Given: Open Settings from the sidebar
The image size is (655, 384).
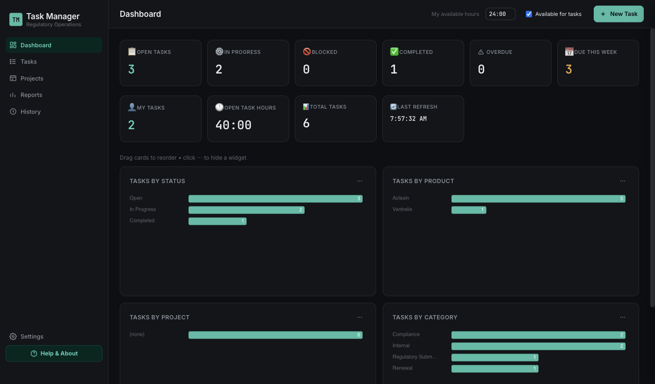Looking at the screenshot, I should tap(54, 336).
